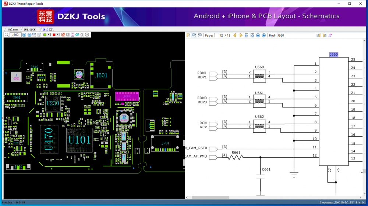
Task: Find previous match in schematic
Action: click(x=319, y=36)
